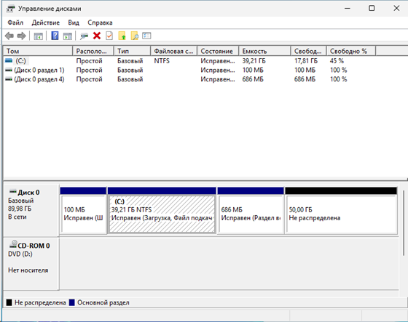Select the 686 МБ recovery partition block
408x322 pixels.
[x=251, y=211]
